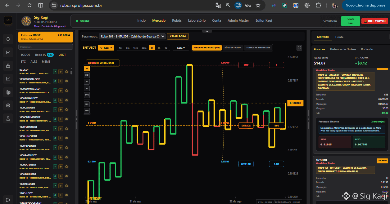This screenshot has height=204, width=390.
Task: Switch to the Limite order tab
Action: click(x=339, y=37)
